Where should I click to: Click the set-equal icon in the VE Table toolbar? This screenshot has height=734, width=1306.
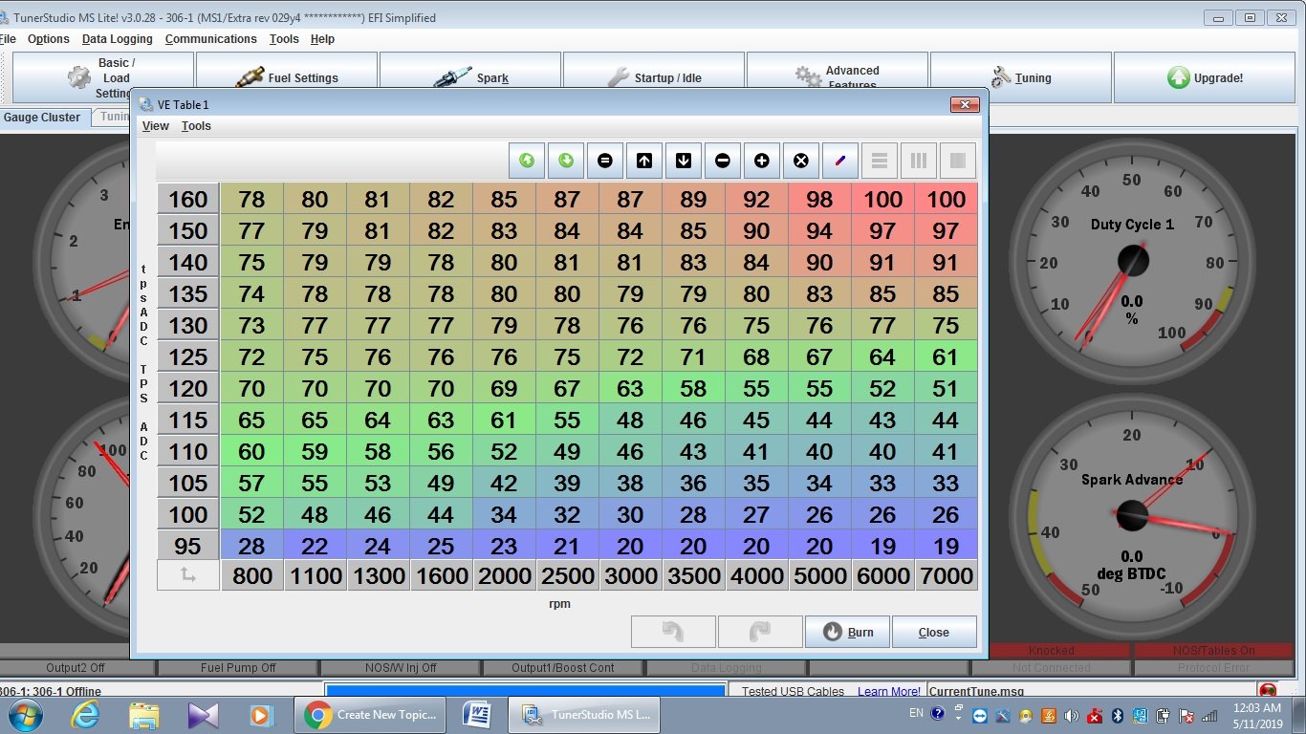pyautogui.click(x=605, y=161)
